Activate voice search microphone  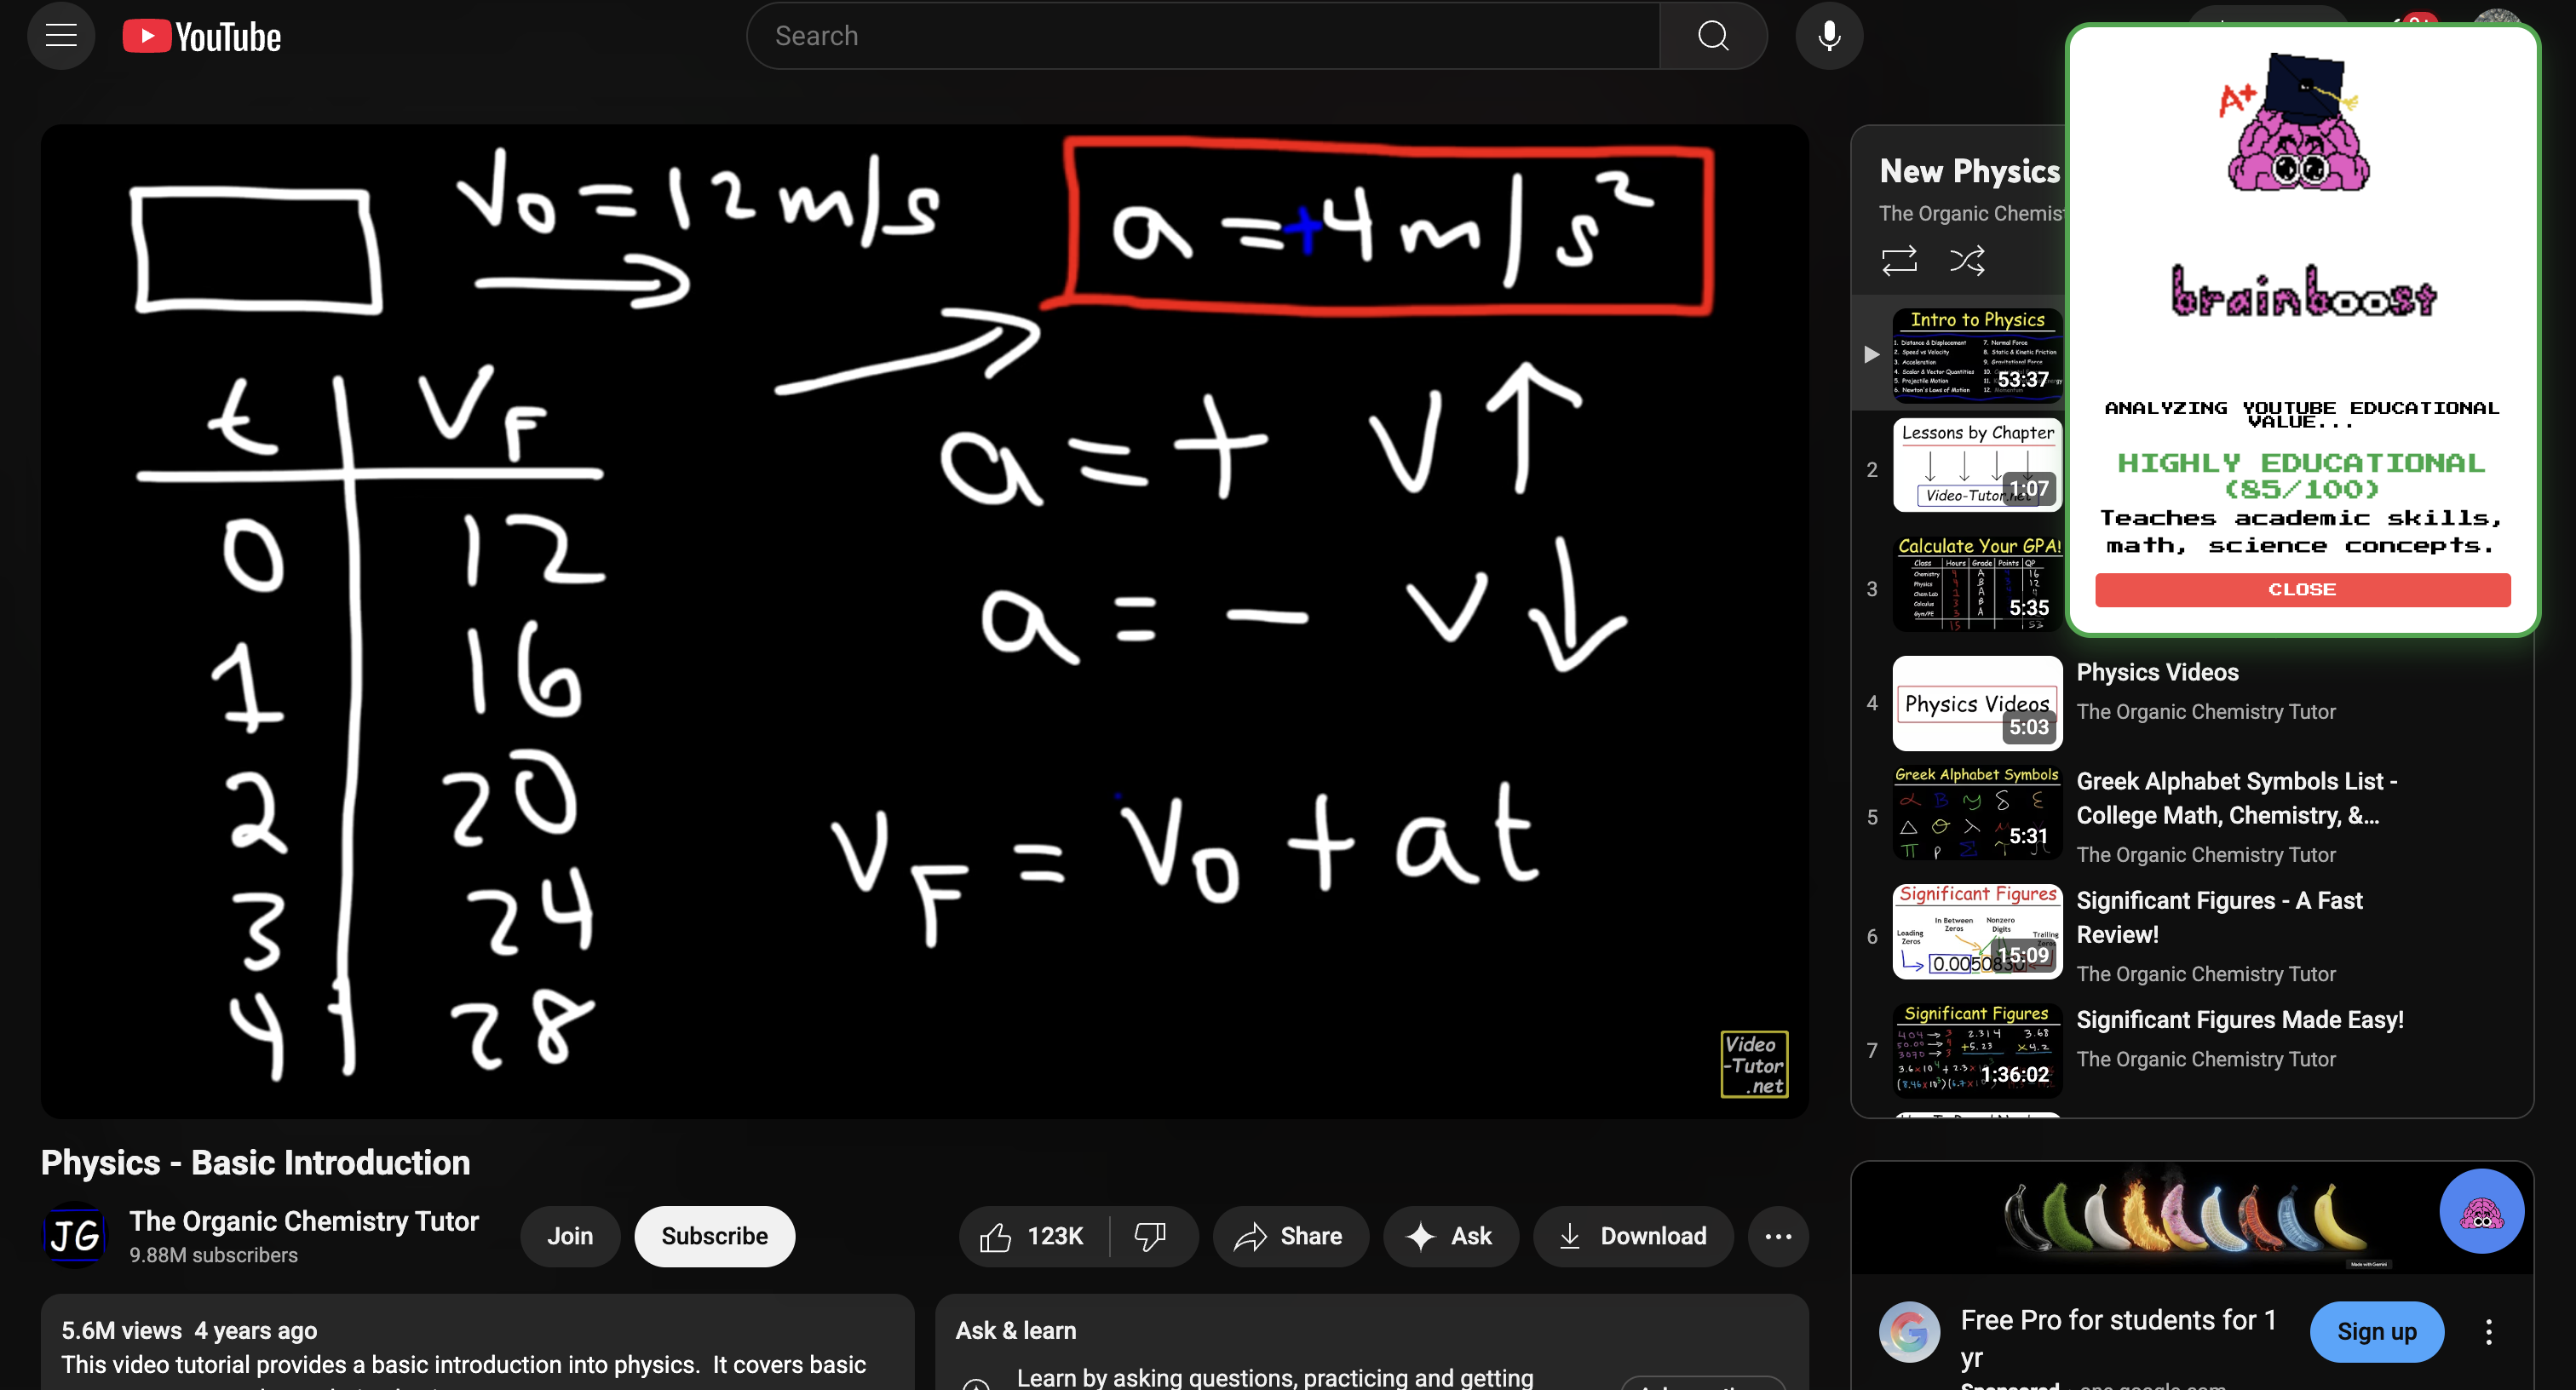point(1828,36)
